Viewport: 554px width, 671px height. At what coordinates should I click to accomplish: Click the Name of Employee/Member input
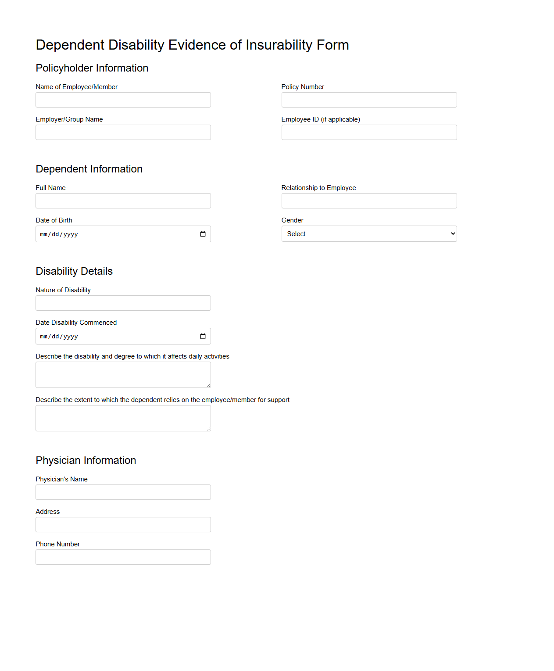[x=123, y=100]
